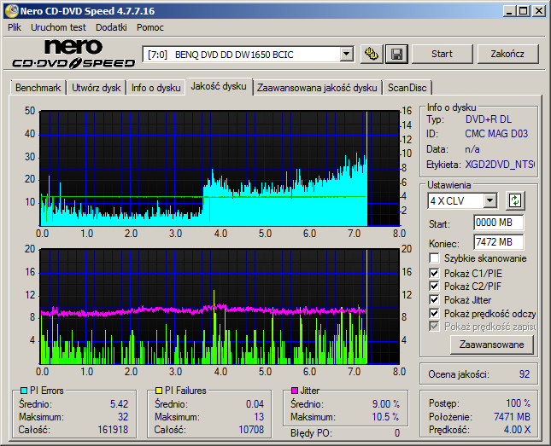Click the Data value n/a
This screenshot has height=446, width=551.
(x=472, y=149)
